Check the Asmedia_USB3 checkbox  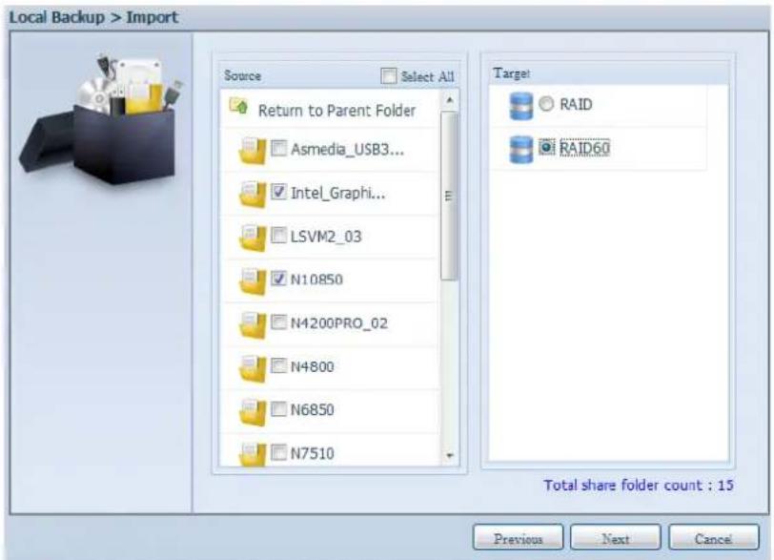pyautogui.click(x=279, y=148)
